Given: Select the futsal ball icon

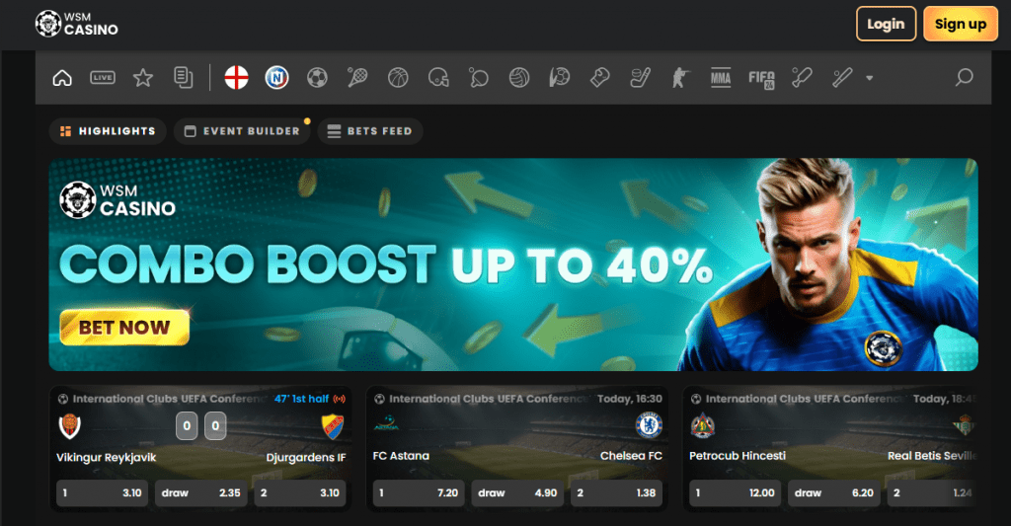Looking at the screenshot, I should [x=560, y=78].
